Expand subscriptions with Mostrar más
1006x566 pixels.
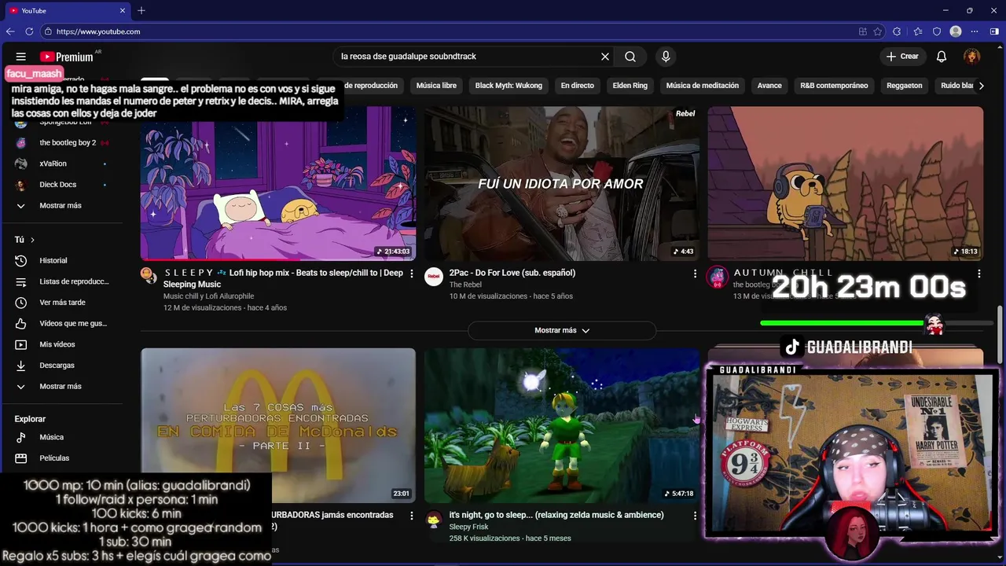tap(63, 206)
